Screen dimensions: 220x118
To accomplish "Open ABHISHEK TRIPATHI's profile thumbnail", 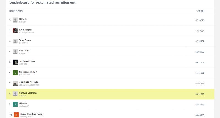I will tap(15, 83).
